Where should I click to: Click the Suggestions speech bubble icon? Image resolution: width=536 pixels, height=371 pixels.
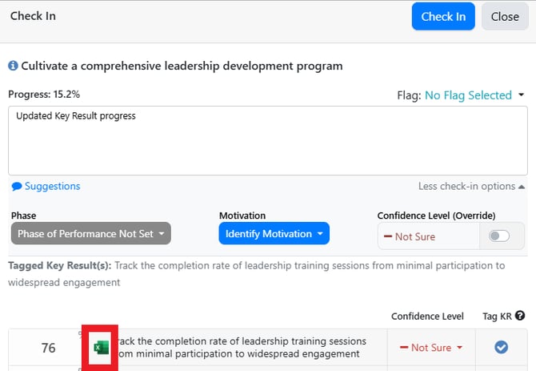click(x=17, y=187)
